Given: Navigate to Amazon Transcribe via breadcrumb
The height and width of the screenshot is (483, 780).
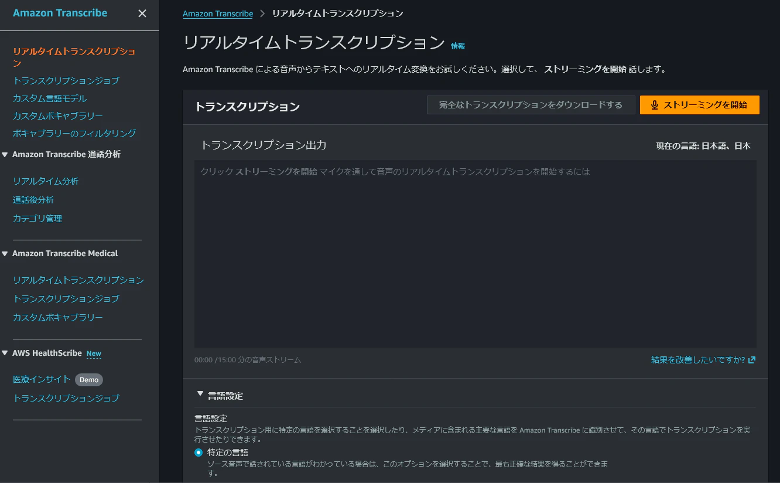Looking at the screenshot, I should [x=218, y=13].
